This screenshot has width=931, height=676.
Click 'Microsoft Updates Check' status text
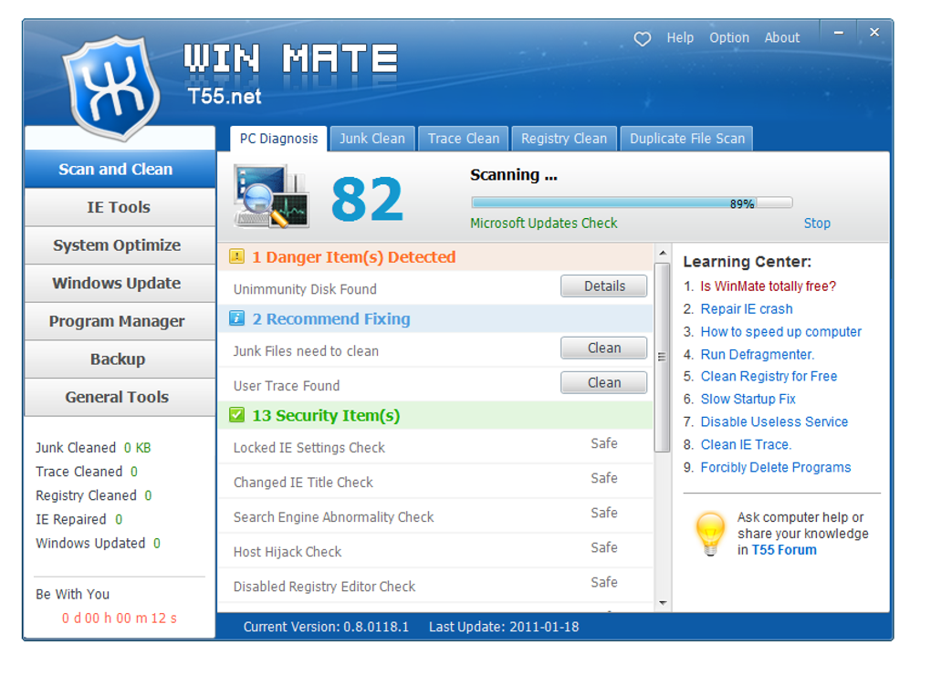click(x=543, y=224)
